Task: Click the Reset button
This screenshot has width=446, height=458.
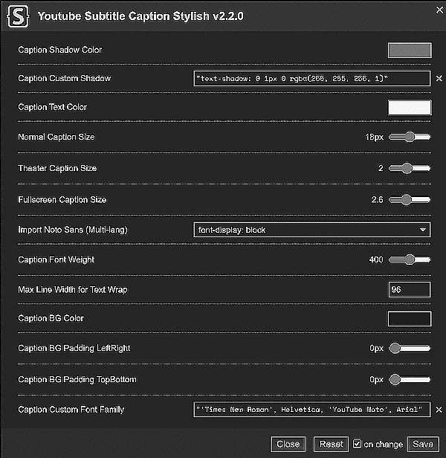Action: coord(332,445)
